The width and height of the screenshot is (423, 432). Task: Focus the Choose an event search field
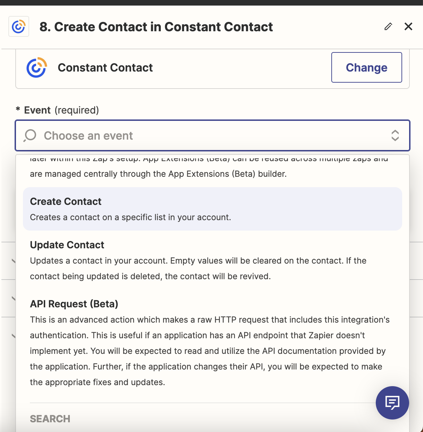(213, 135)
